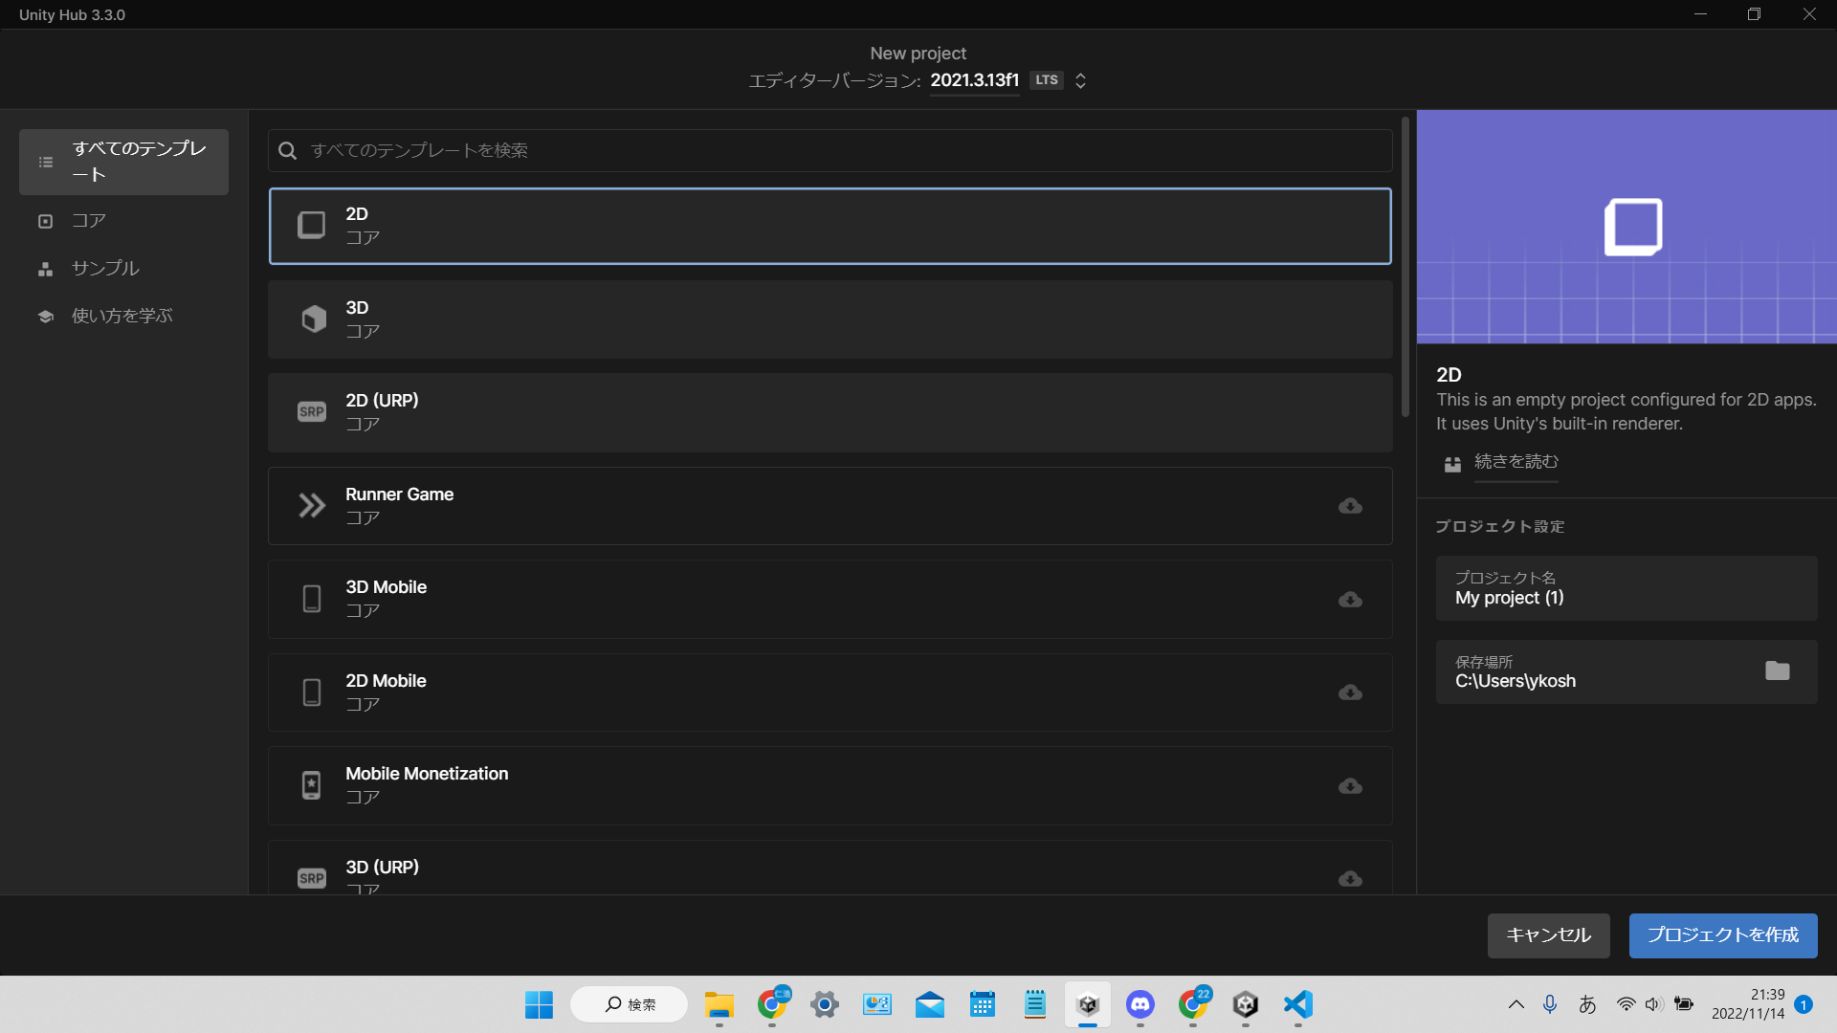Click the search magnifier icon
The image size is (1837, 1033).
coord(287,151)
